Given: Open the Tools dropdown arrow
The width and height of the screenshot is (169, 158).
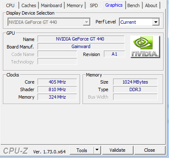Looking at the screenshot, I should pos(97,150).
